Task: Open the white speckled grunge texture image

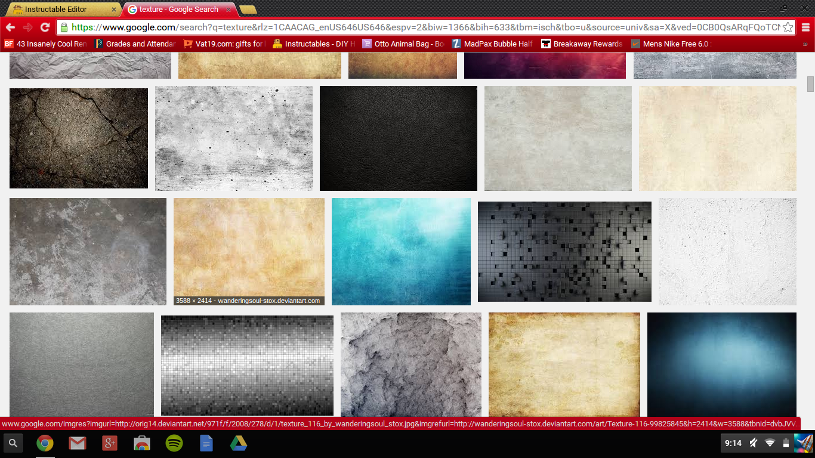Action: 234,138
